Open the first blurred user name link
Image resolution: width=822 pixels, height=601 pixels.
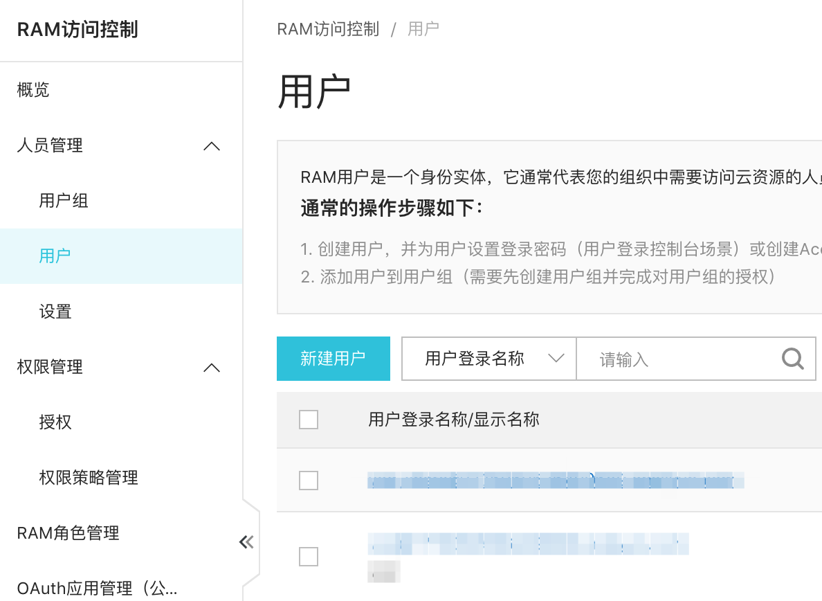[556, 481]
